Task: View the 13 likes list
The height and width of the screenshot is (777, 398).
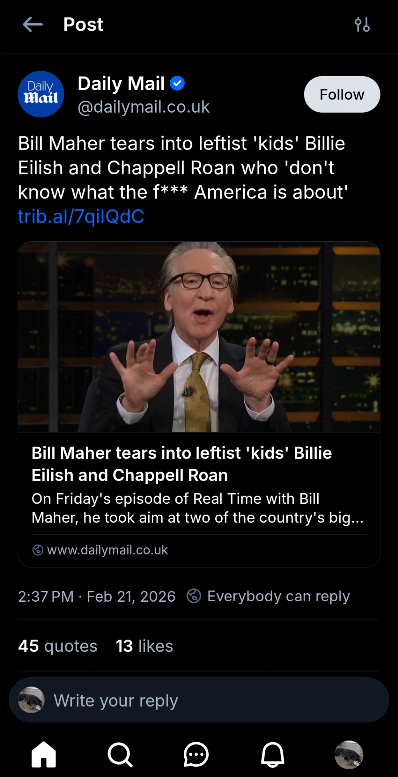Action: (x=144, y=646)
